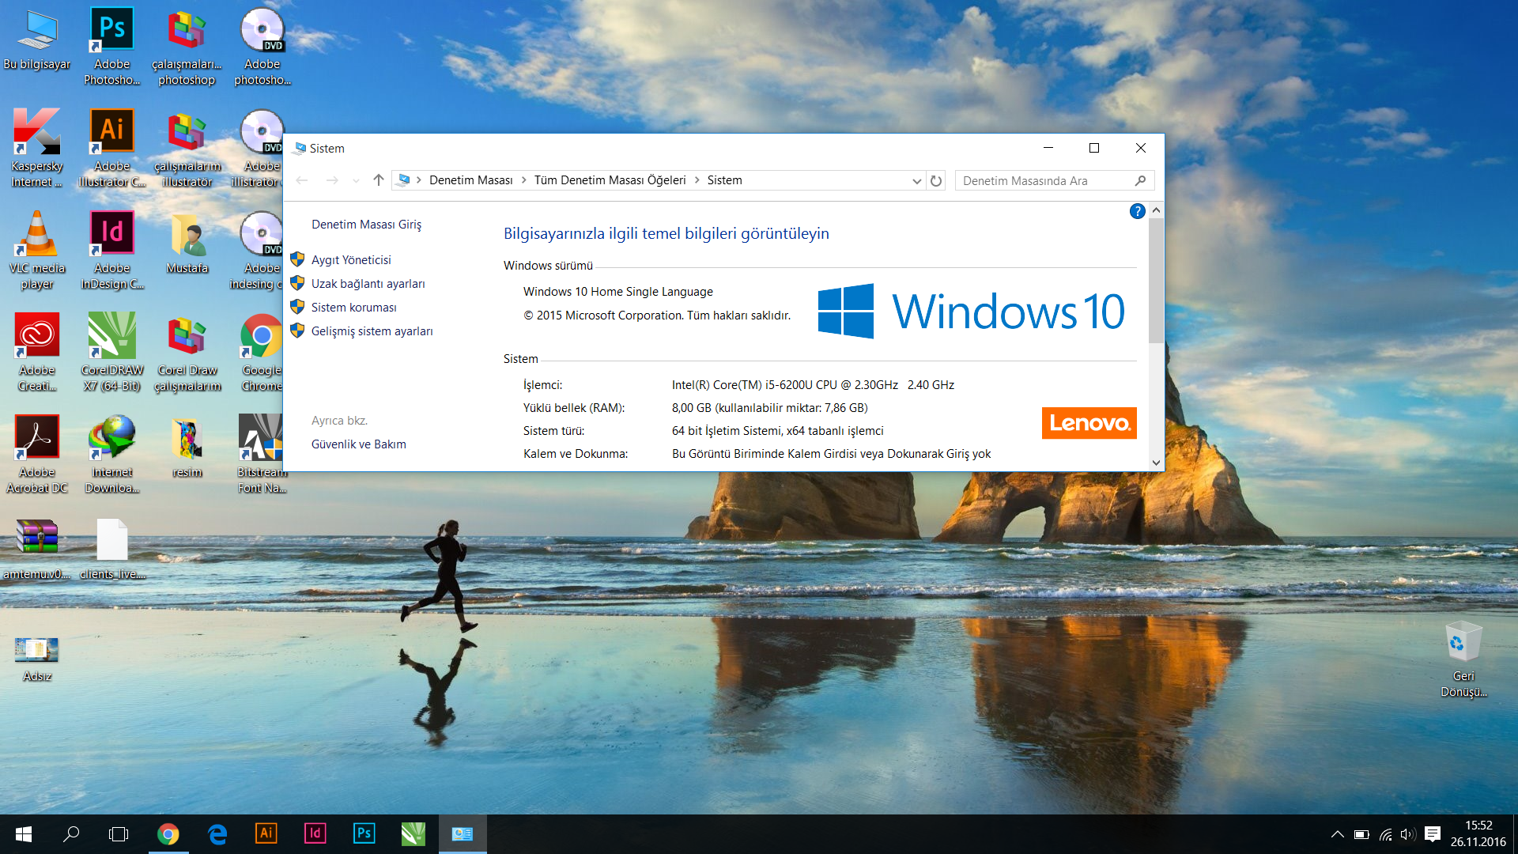1518x854 pixels.
Task: Show hidden system tray icons
Action: coord(1337,834)
